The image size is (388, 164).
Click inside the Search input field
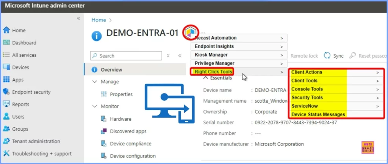126,56
